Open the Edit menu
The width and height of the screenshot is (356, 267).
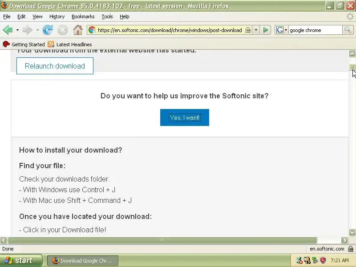(x=21, y=16)
